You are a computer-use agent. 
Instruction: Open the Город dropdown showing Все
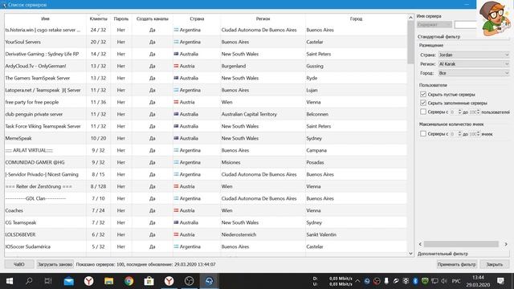coord(474,73)
